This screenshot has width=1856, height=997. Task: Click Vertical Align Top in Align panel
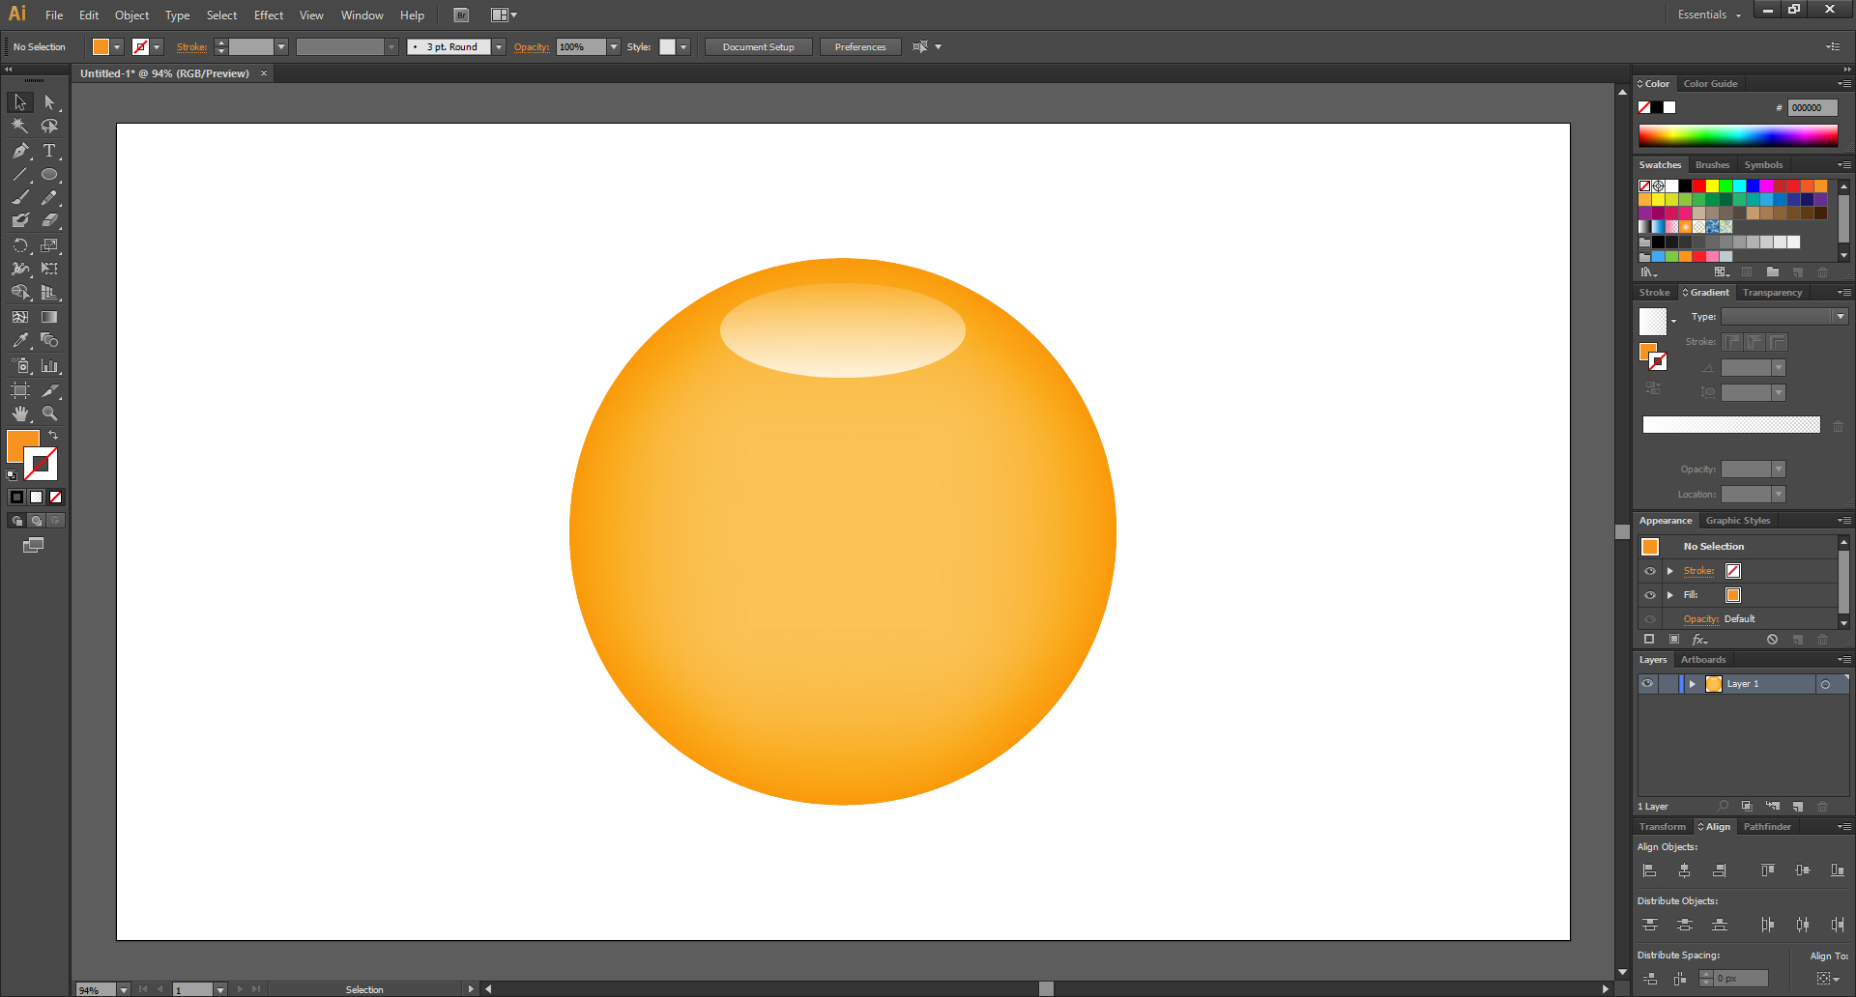(x=1767, y=870)
